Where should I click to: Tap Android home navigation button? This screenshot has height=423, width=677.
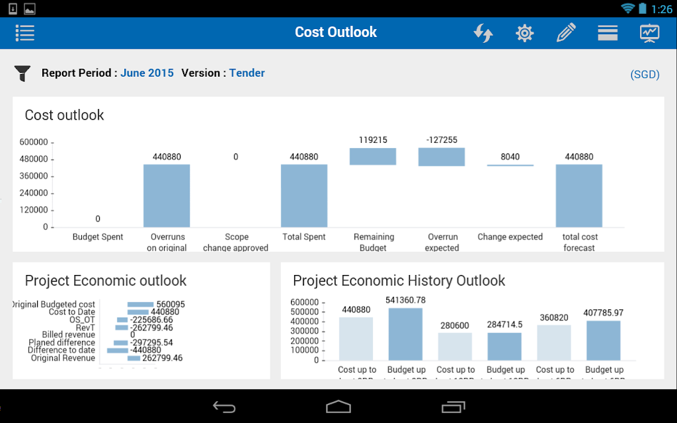click(x=338, y=407)
